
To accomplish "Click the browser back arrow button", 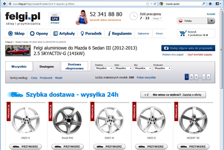I will click(x=5, y=4).
